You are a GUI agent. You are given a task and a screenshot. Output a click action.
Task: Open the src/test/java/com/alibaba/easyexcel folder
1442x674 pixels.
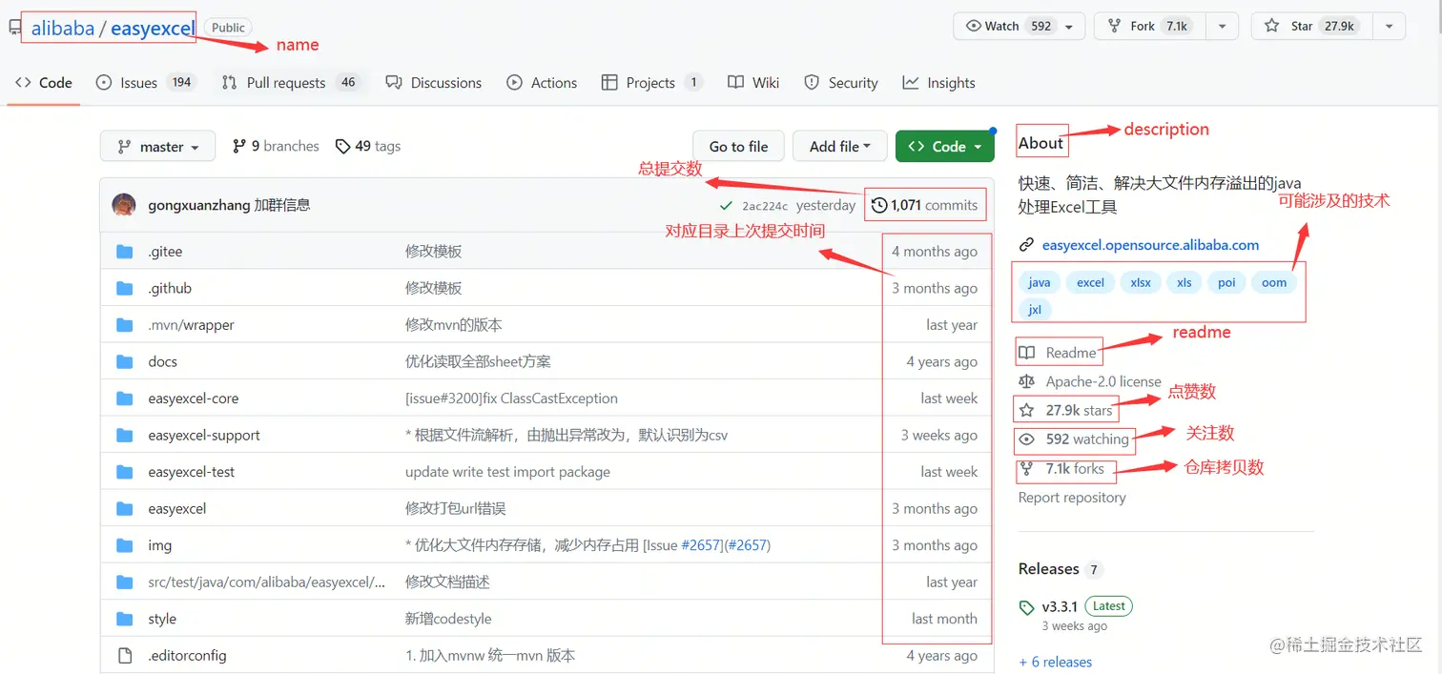click(267, 582)
